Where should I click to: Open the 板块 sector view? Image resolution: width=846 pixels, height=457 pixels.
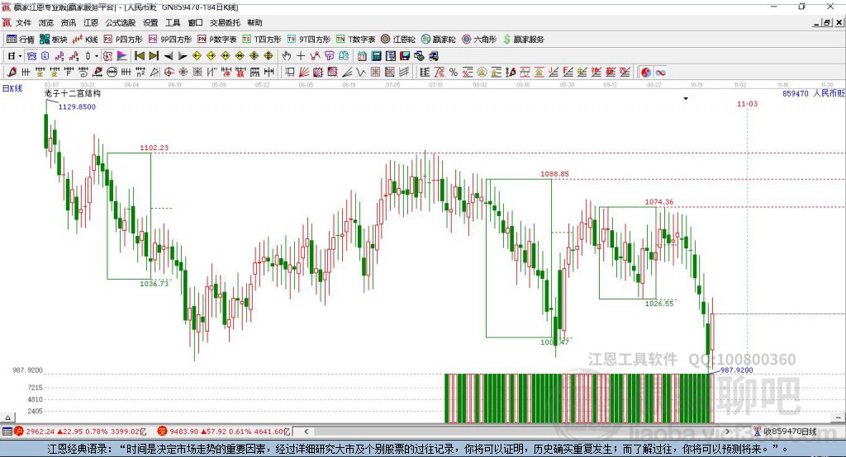[x=54, y=40]
